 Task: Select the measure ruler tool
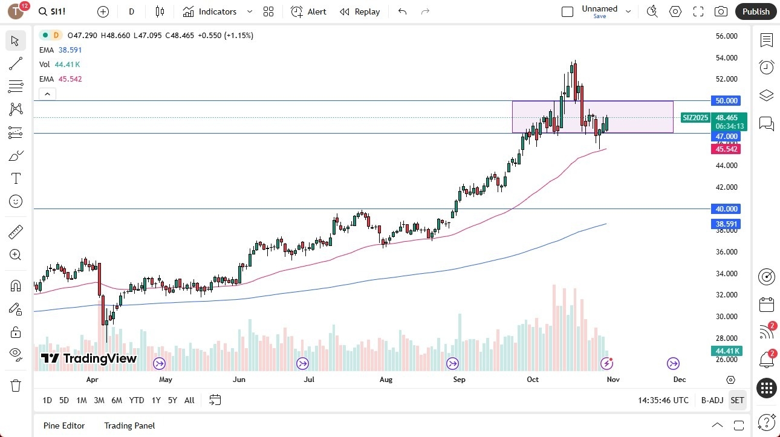(16, 231)
